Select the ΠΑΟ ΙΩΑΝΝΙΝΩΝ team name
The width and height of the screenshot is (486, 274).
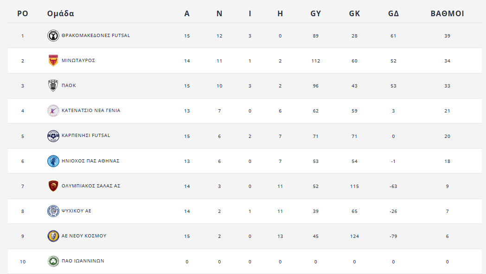coord(83,261)
